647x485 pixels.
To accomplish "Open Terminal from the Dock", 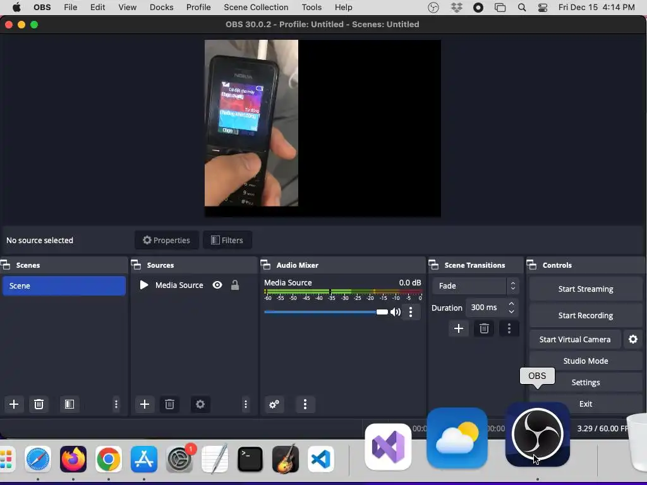I will [250, 459].
